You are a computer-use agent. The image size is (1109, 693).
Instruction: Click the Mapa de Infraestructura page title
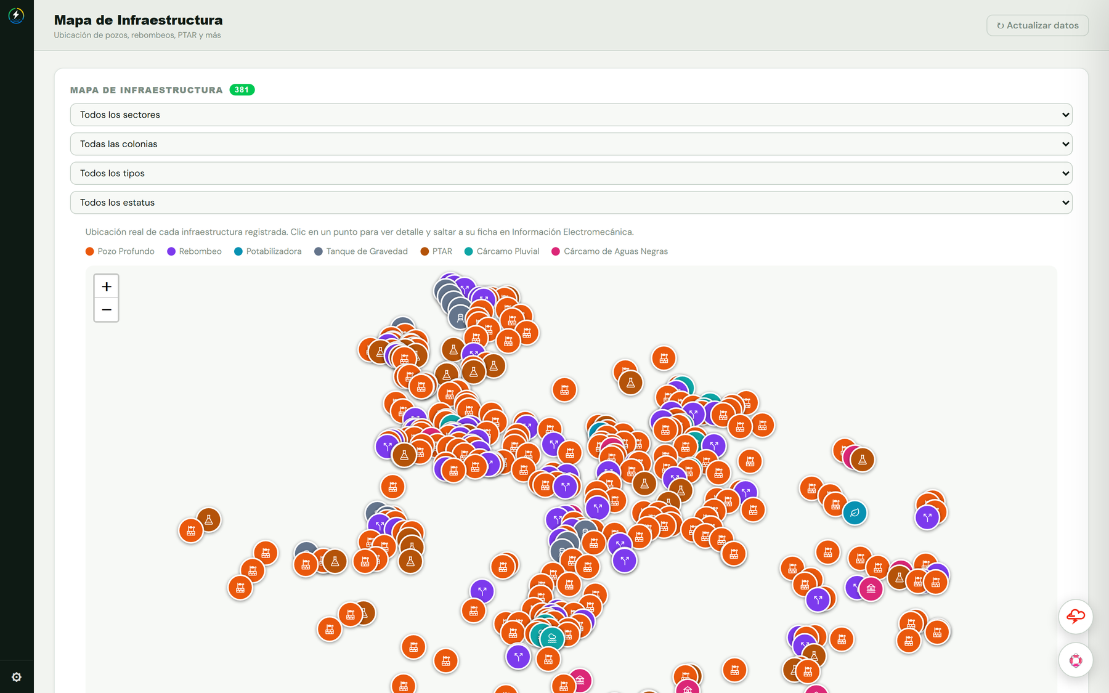pos(139,20)
